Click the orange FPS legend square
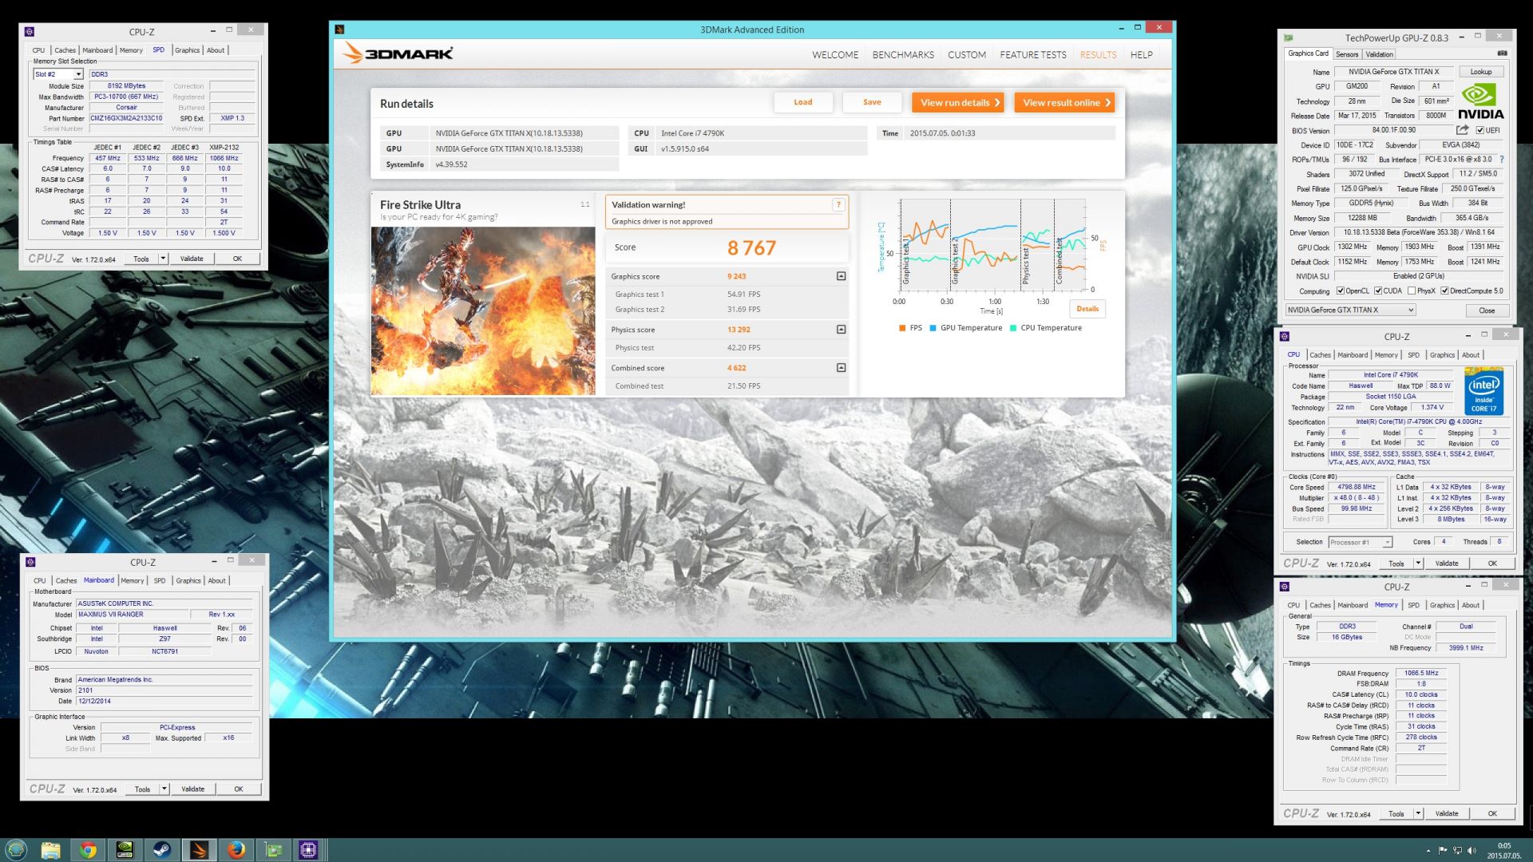 coord(902,328)
